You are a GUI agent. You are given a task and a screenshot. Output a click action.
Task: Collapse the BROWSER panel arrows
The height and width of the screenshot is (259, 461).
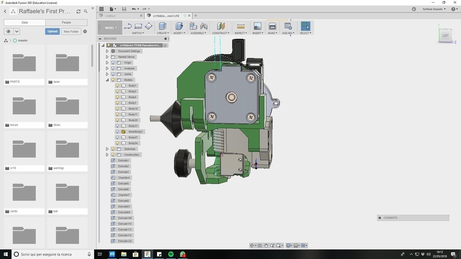[x=100, y=39]
